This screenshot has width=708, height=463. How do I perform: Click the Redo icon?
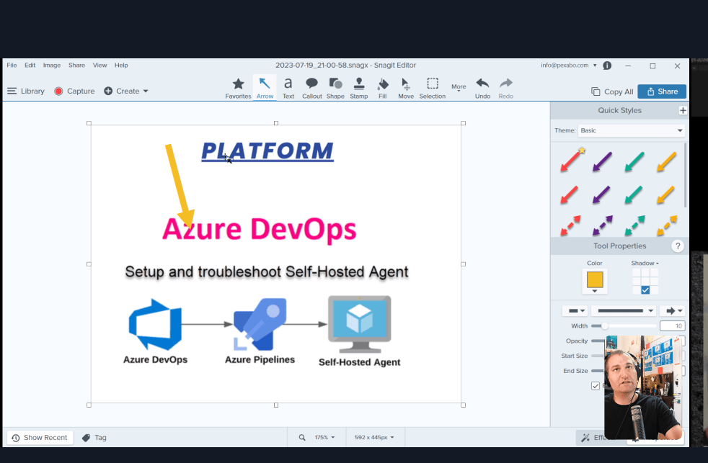pos(505,84)
